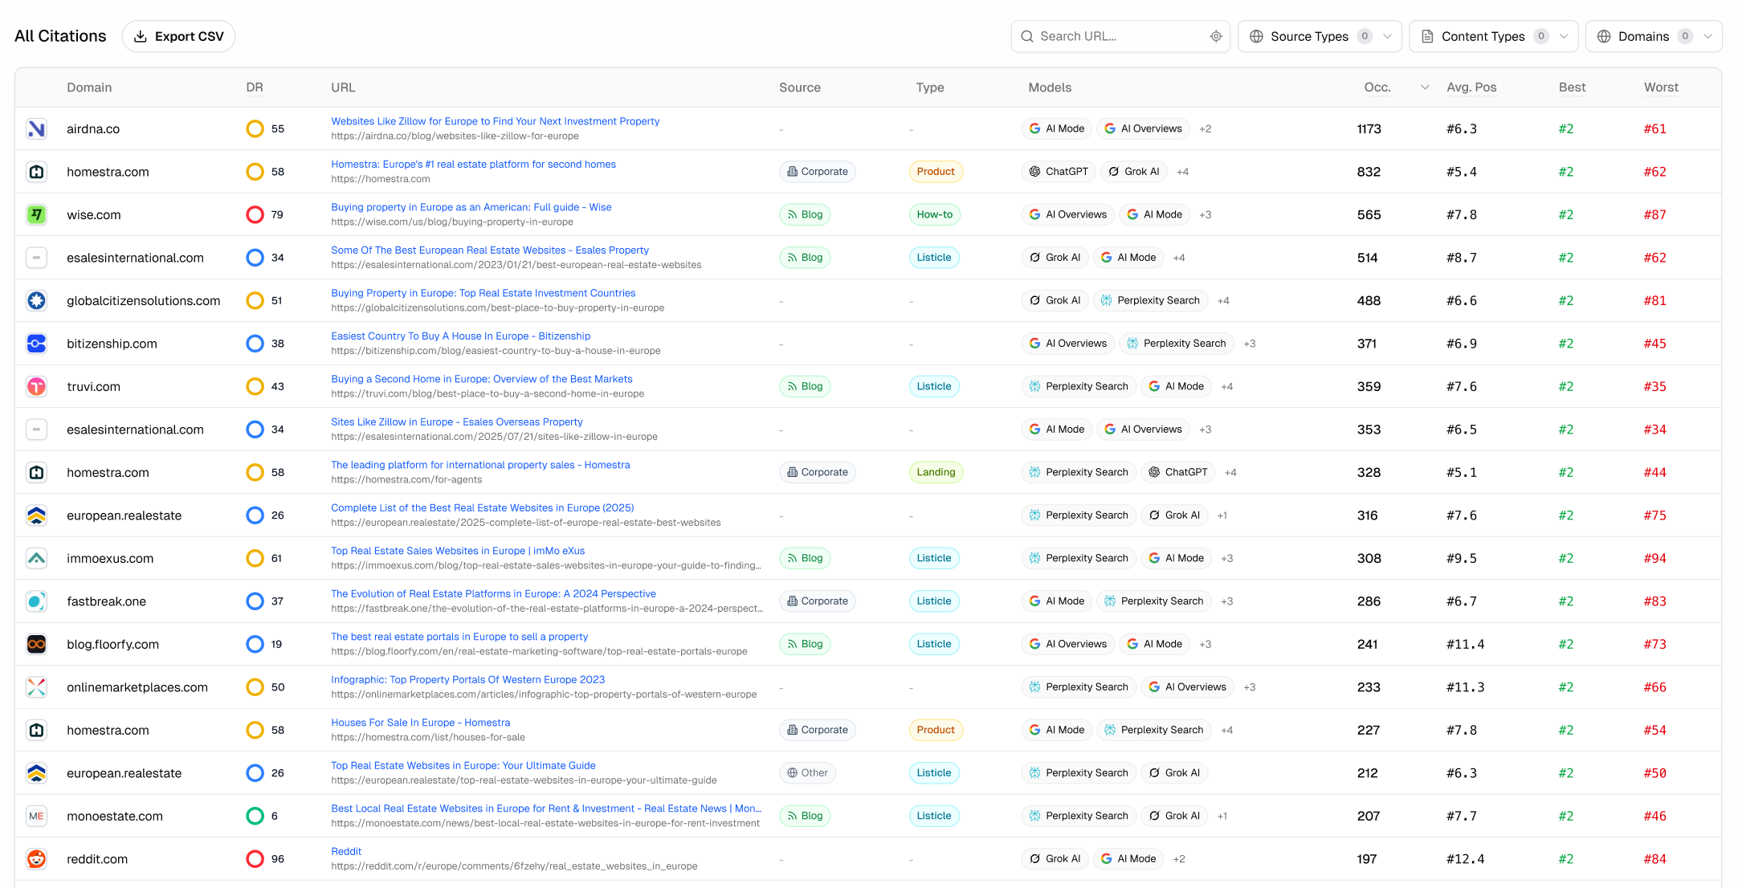Click the target icon in search box
Image resolution: width=1738 pixels, height=888 pixels.
point(1216,36)
